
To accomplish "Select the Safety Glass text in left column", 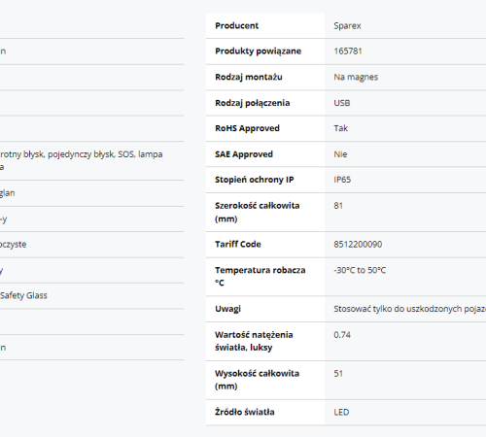I will (23, 295).
